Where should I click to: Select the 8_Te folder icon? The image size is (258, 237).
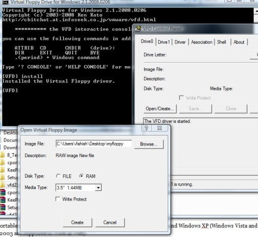coord(3,155)
